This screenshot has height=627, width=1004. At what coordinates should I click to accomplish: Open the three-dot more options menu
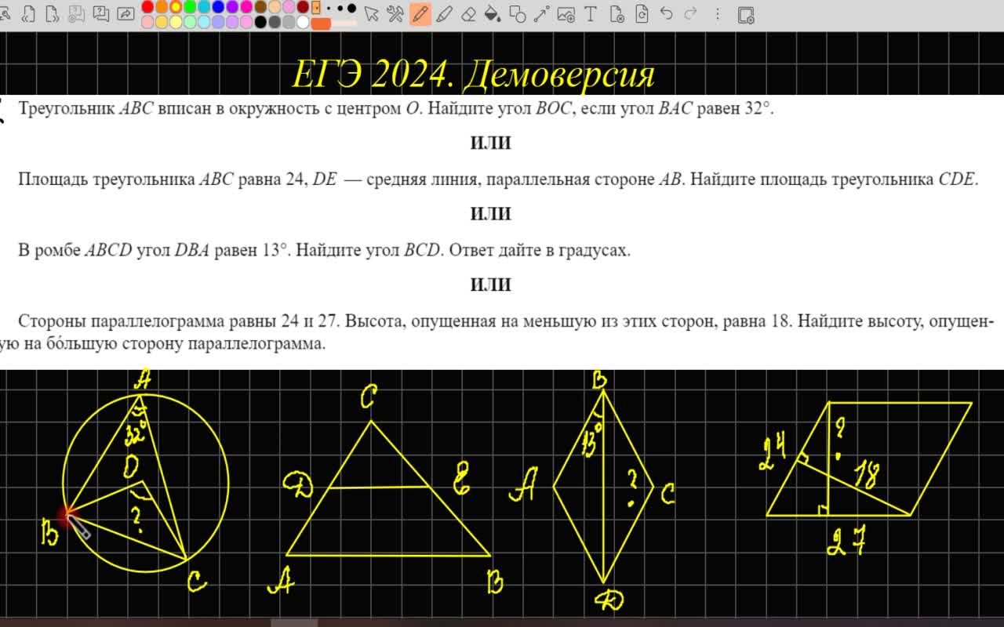point(717,14)
